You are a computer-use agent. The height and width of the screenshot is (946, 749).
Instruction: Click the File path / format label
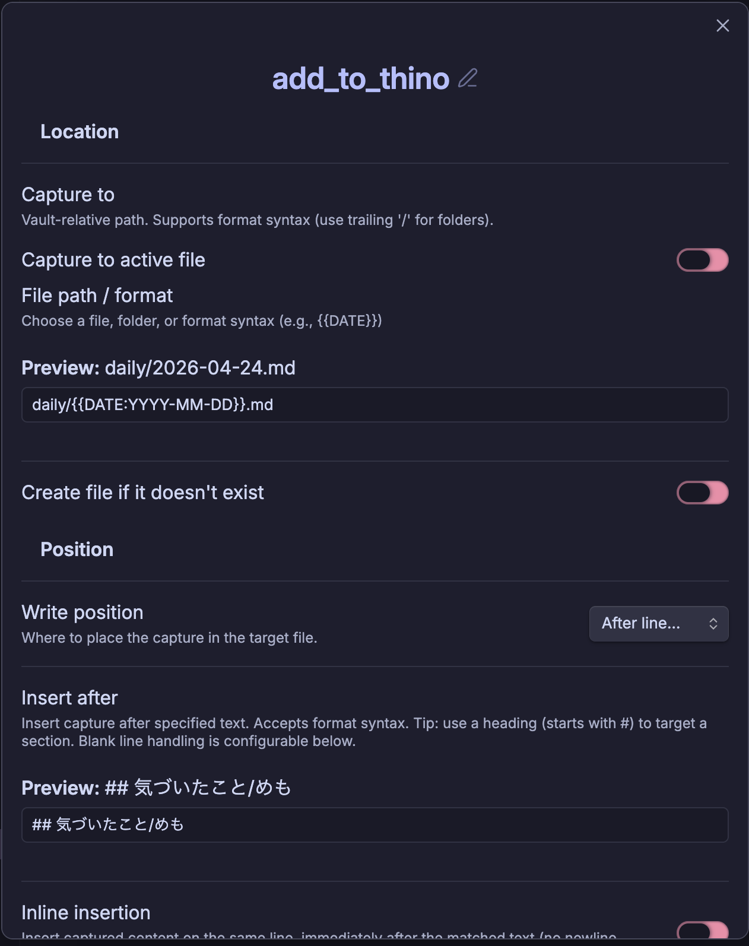click(97, 296)
